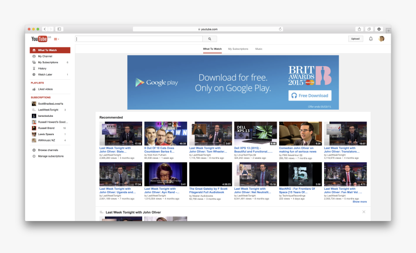416x253 pixels.
Task: Go back with Safari back arrow
Action: click(45, 29)
